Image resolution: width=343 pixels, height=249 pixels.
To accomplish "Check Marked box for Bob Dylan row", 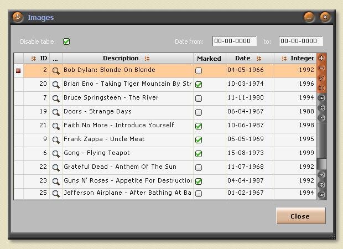I will coord(199,71).
